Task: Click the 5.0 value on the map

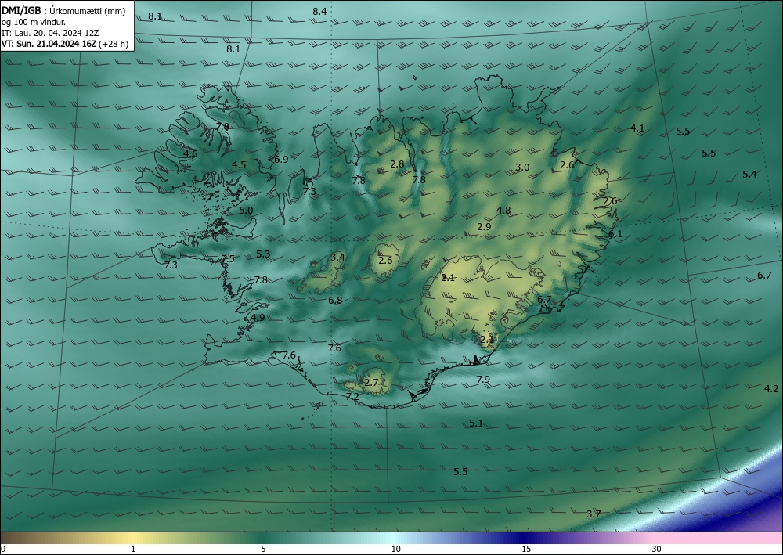Action: [246, 211]
